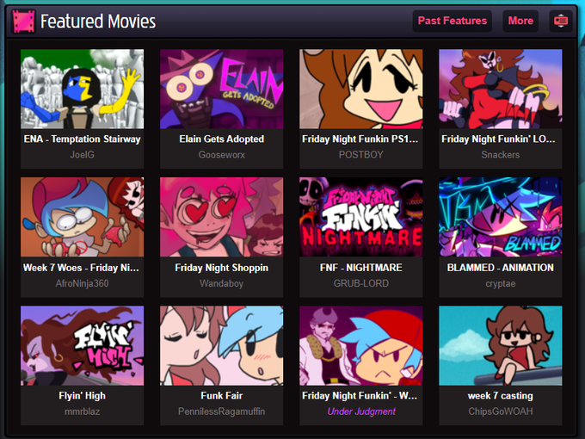Open Friday Night Shoppin thumbnail
The image size is (585, 439).
click(222, 217)
